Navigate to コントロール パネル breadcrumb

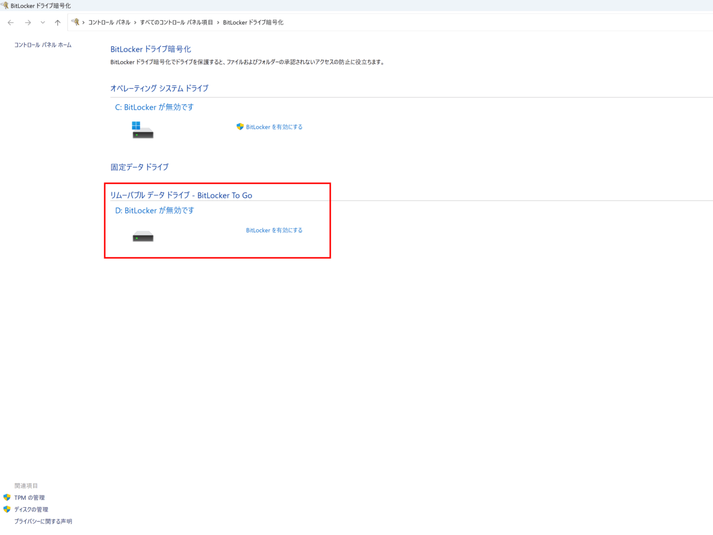(109, 23)
